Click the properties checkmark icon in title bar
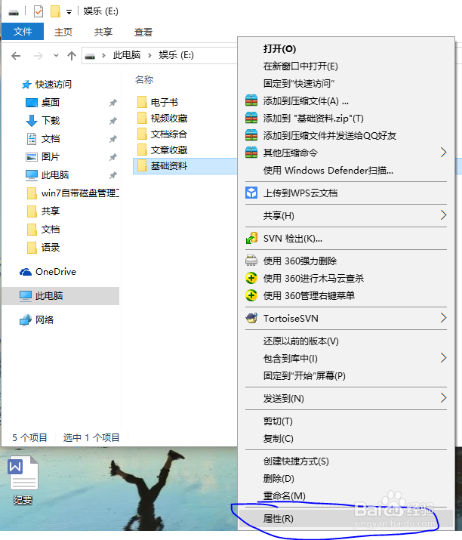The width and height of the screenshot is (462, 540). (38, 12)
